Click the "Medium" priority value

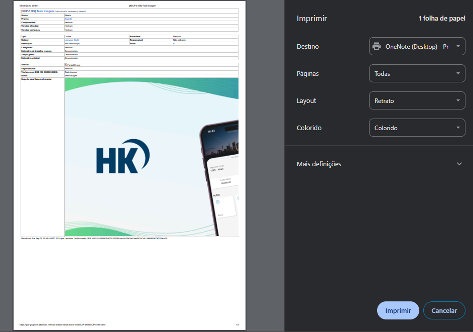pyautogui.click(x=177, y=37)
